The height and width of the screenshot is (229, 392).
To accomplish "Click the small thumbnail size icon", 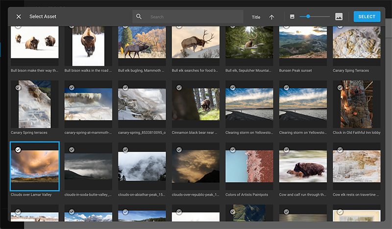I will (292, 17).
